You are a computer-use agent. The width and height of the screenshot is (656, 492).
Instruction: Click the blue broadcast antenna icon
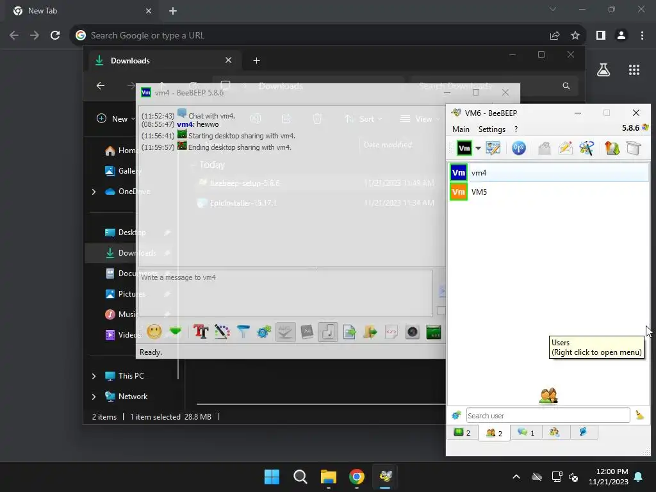click(x=519, y=148)
